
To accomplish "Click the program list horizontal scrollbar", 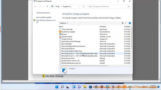I will pyautogui.click(x=85, y=65).
